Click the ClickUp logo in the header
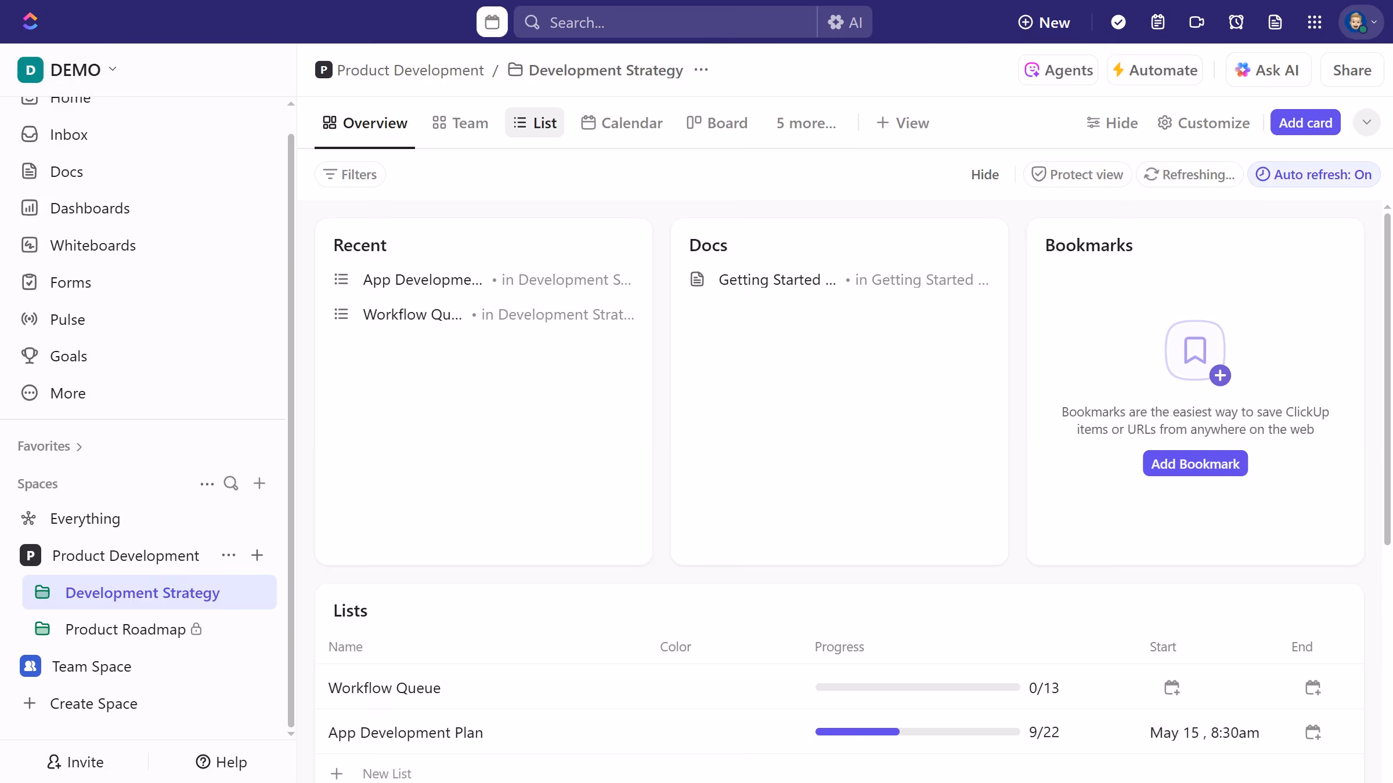 click(30, 22)
